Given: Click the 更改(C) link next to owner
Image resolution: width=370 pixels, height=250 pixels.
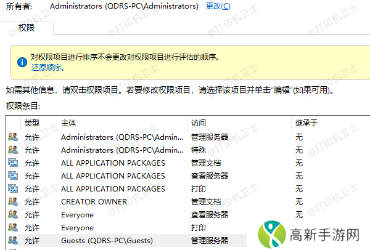Looking at the screenshot, I should pos(218,6).
